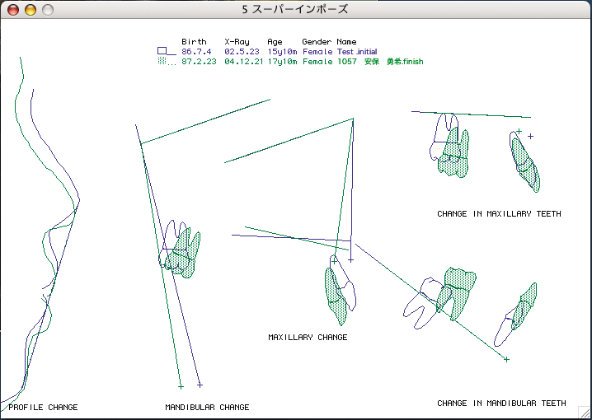
Task: Click the window resize grip corner
Action: 584,412
